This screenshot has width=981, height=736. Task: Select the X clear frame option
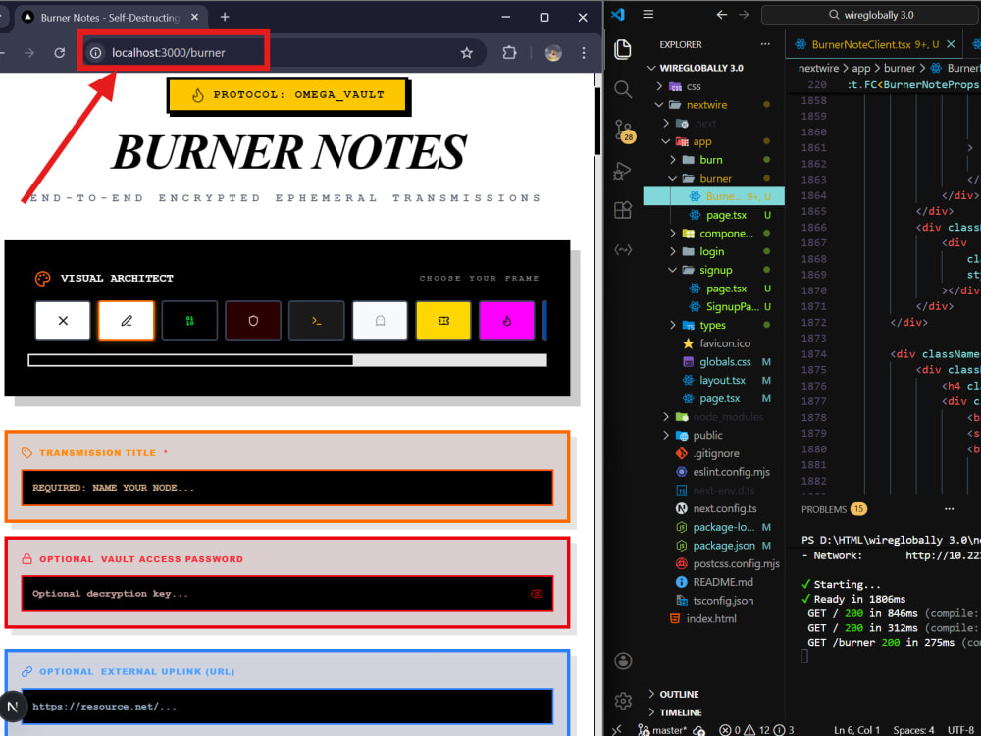click(63, 321)
